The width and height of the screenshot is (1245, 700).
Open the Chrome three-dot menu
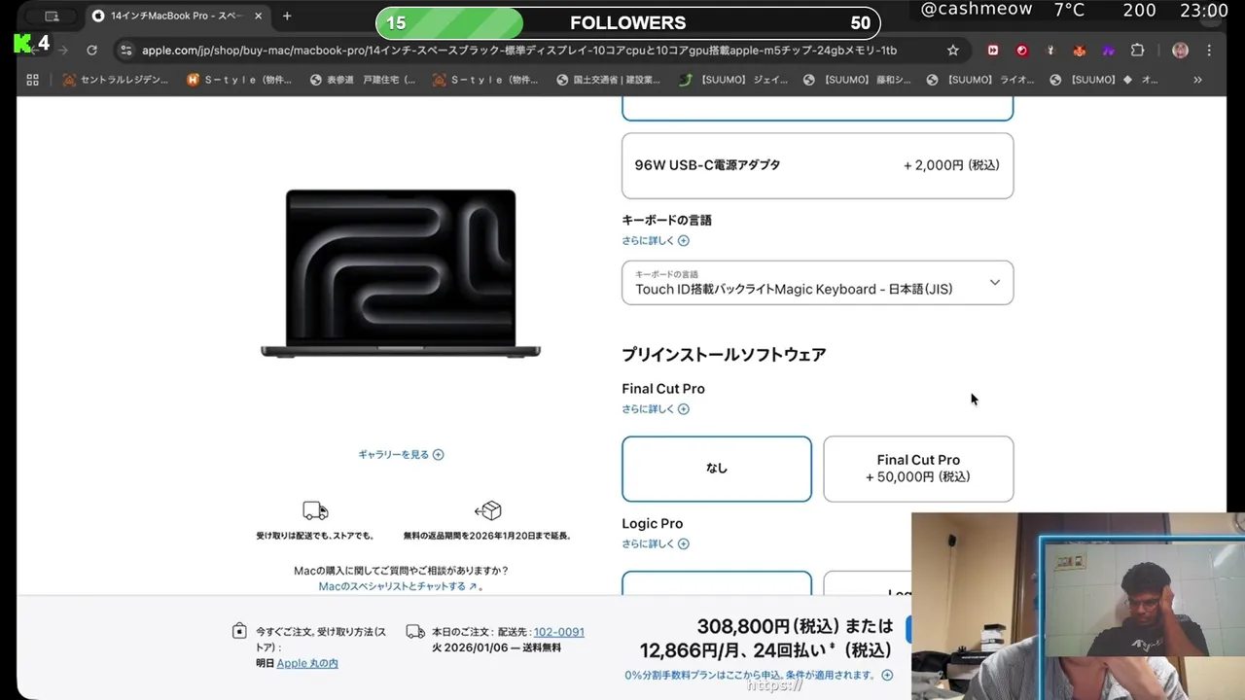click(1209, 51)
